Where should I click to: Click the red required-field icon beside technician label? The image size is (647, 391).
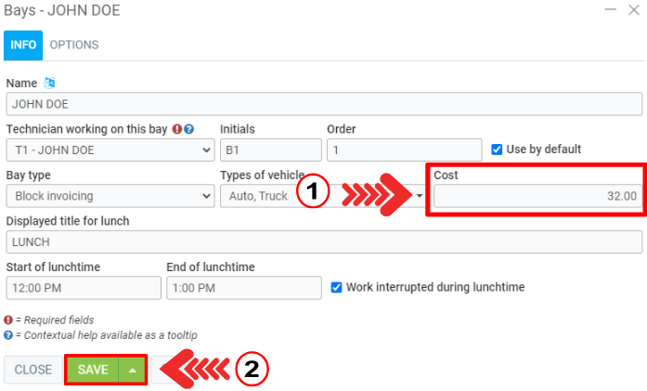[177, 129]
